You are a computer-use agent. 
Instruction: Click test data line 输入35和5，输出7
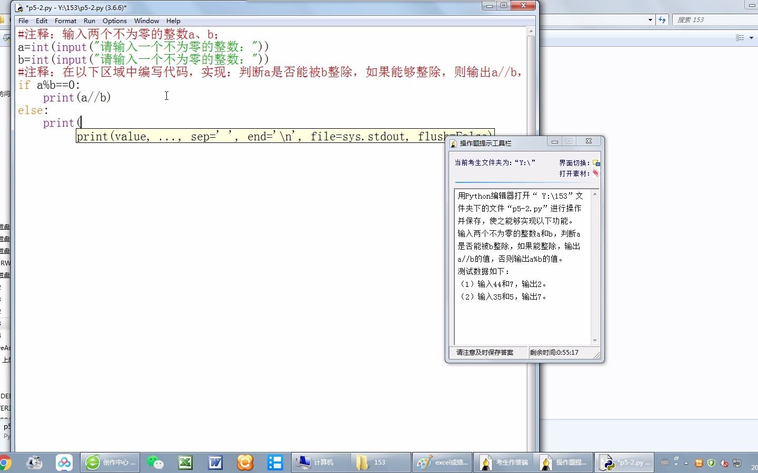503,296
